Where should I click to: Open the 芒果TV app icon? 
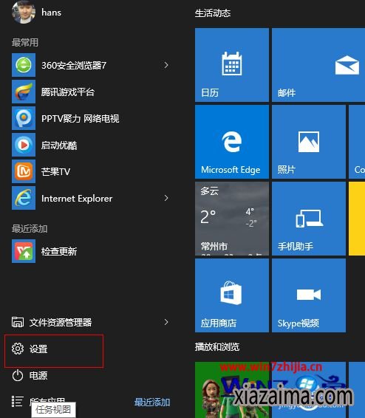click(x=24, y=171)
